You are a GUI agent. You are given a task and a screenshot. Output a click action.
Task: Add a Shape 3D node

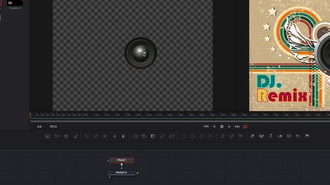[261, 136]
